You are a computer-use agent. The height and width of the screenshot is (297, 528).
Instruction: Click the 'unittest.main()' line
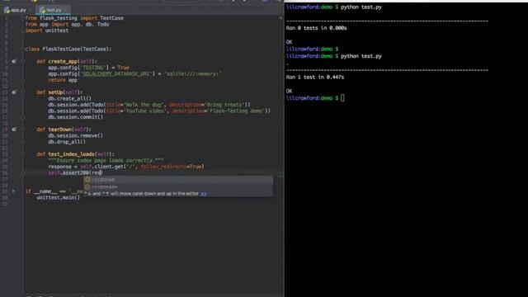[x=59, y=198]
